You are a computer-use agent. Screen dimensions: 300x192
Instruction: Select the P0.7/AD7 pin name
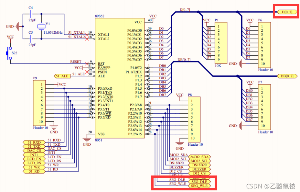(134, 60)
